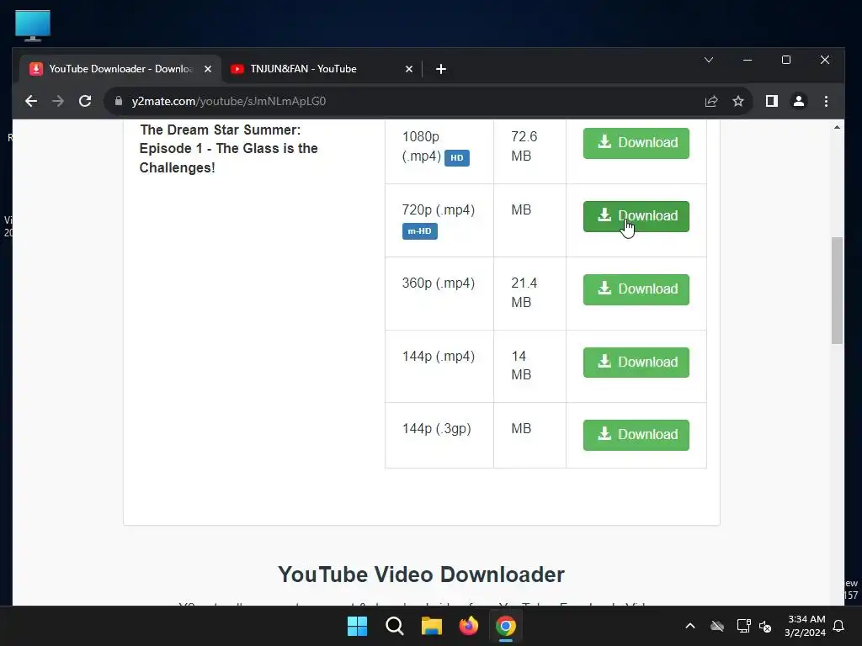Minimize the Chrome window
The width and height of the screenshot is (862, 646).
[748, 60]
